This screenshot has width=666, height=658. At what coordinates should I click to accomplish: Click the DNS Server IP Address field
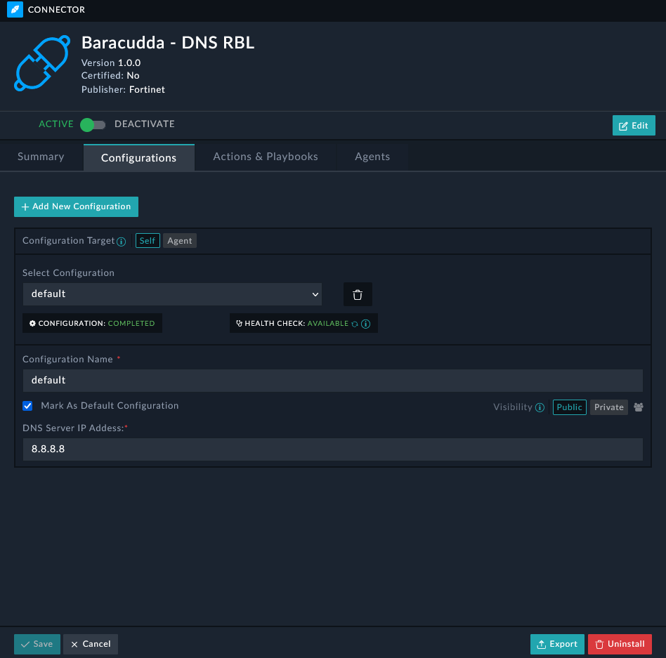tap(332, 449)
